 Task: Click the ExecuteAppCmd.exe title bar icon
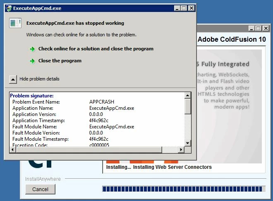(9, 8)
